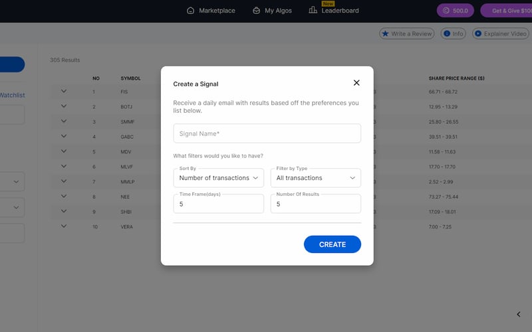Click the coin icon in balance button
Image resolution: width=532 pixels, height=332 pixels.
[446, 11]
